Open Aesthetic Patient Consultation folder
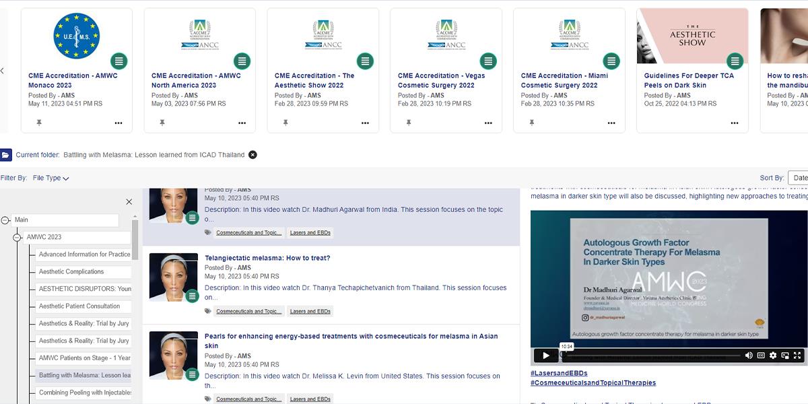Viewport: 808px width, 404px height. pyautogui.click(x=83, y=306)
